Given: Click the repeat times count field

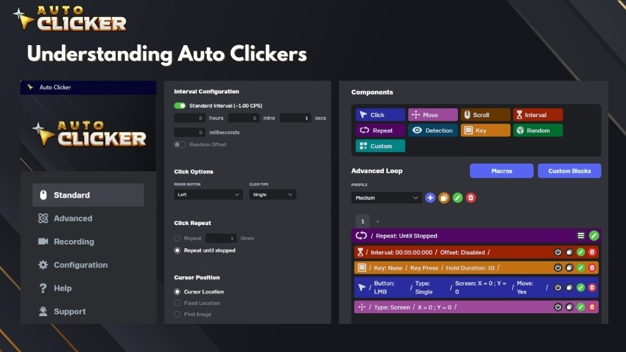Looking at the screenshot, I should (x=221, y=238).
